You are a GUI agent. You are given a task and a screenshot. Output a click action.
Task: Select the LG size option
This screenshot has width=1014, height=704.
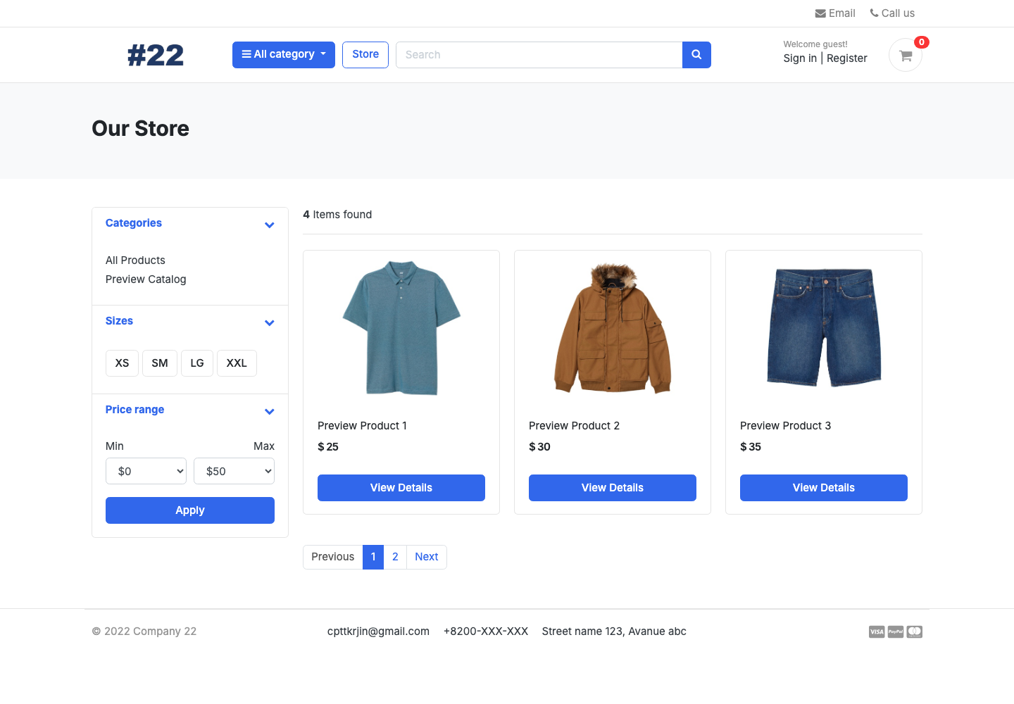(x=197, y=363)
